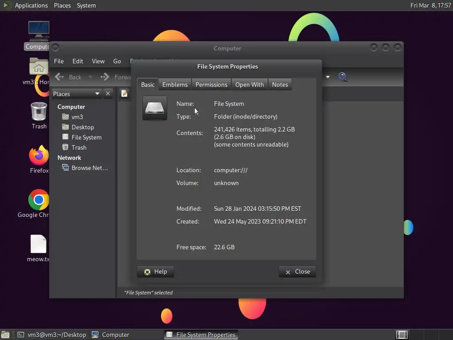This screenshot has height=340, width=453.
Task: Switch to the Computer taskbar item
Action: pyautogui.click(x=111, y=335)
